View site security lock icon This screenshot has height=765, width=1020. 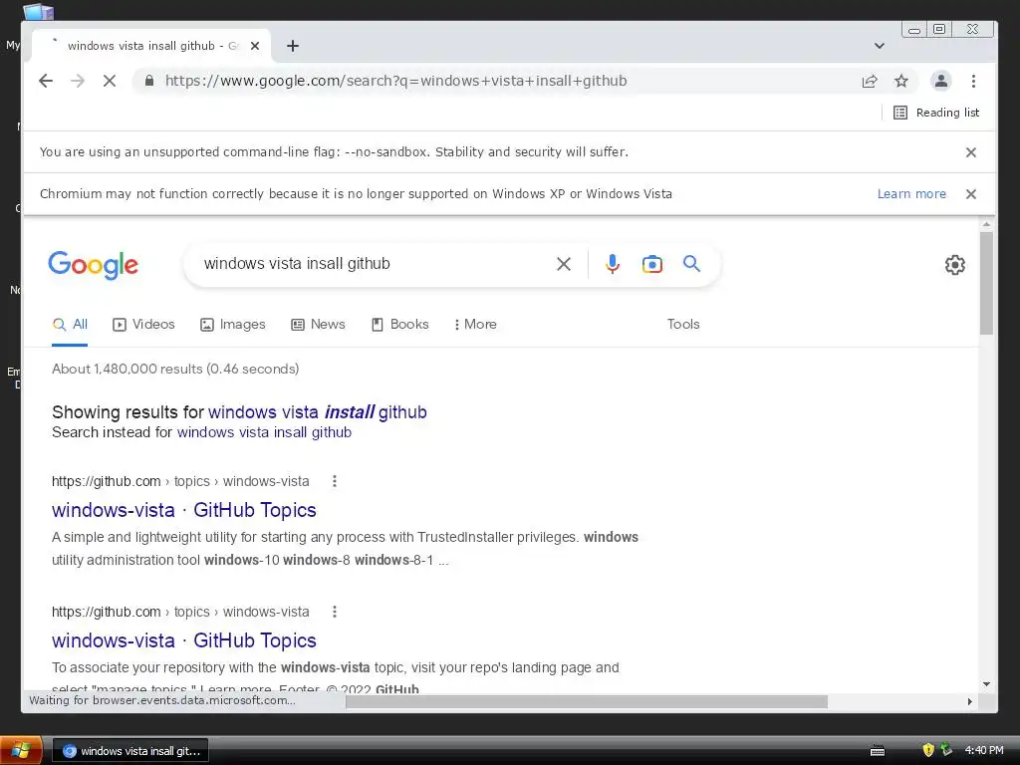point(149,81)
